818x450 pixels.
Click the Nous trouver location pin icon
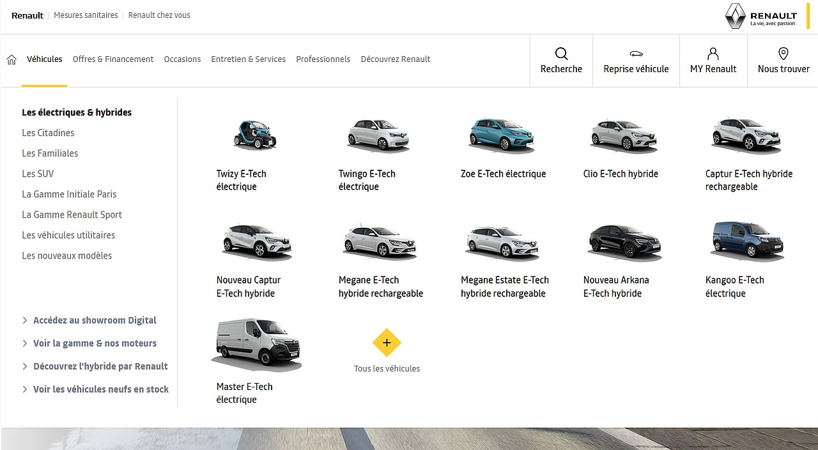point(783,54)
